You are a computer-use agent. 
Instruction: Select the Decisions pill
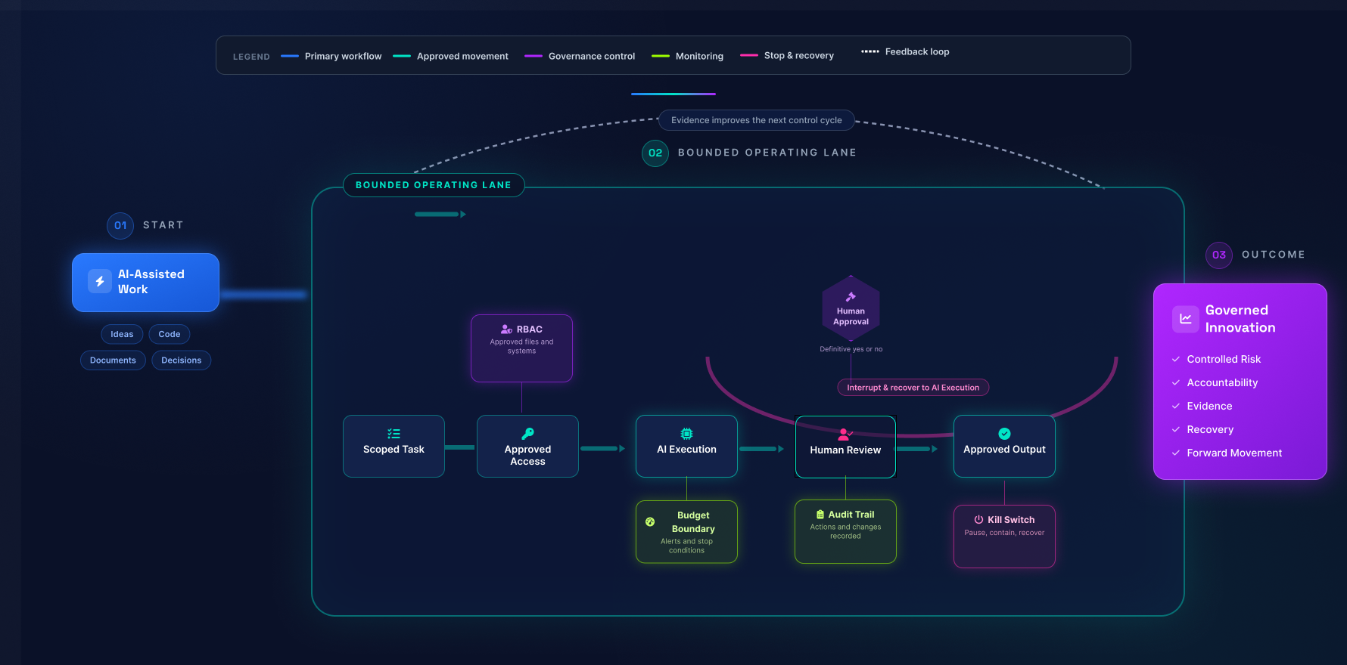pos(182,360)
